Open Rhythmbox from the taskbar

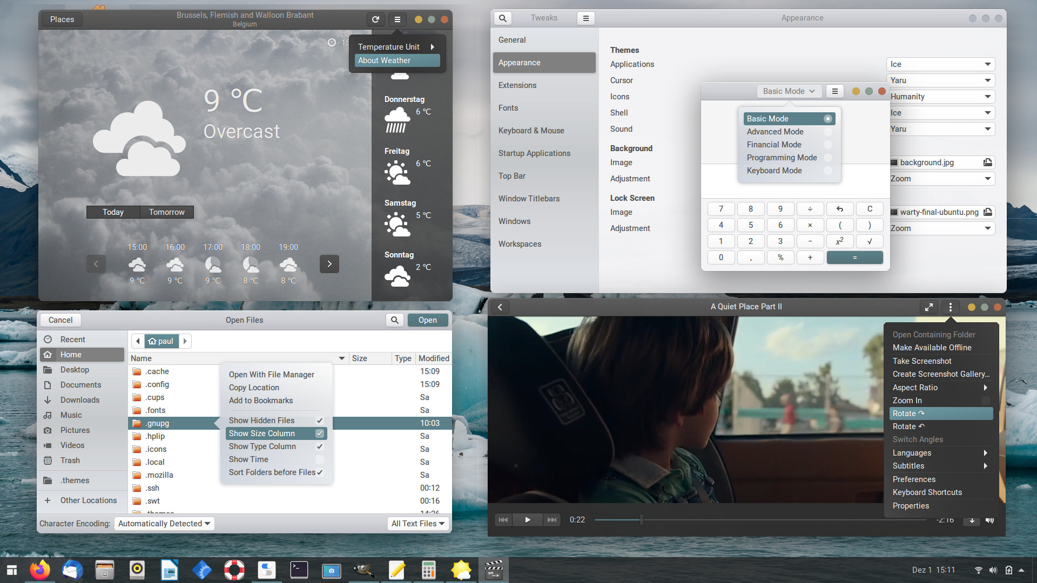point(137,570)
